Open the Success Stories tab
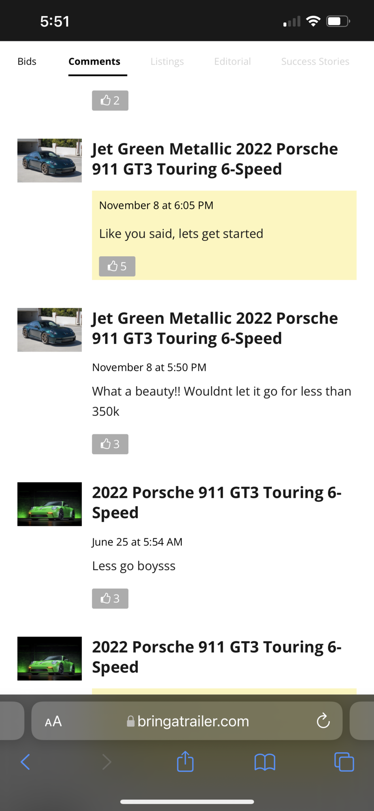This screenshot has width=374, height=811. point(315,62)
